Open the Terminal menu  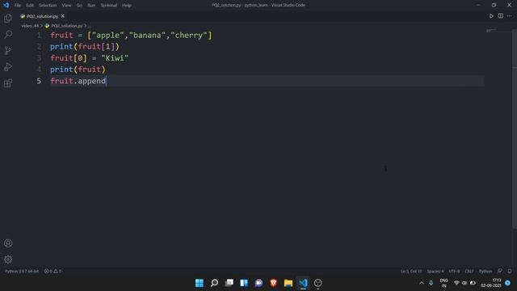coord(109,6)
